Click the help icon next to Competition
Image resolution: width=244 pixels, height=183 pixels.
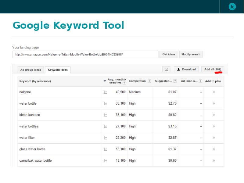click(x=149, y=81)
